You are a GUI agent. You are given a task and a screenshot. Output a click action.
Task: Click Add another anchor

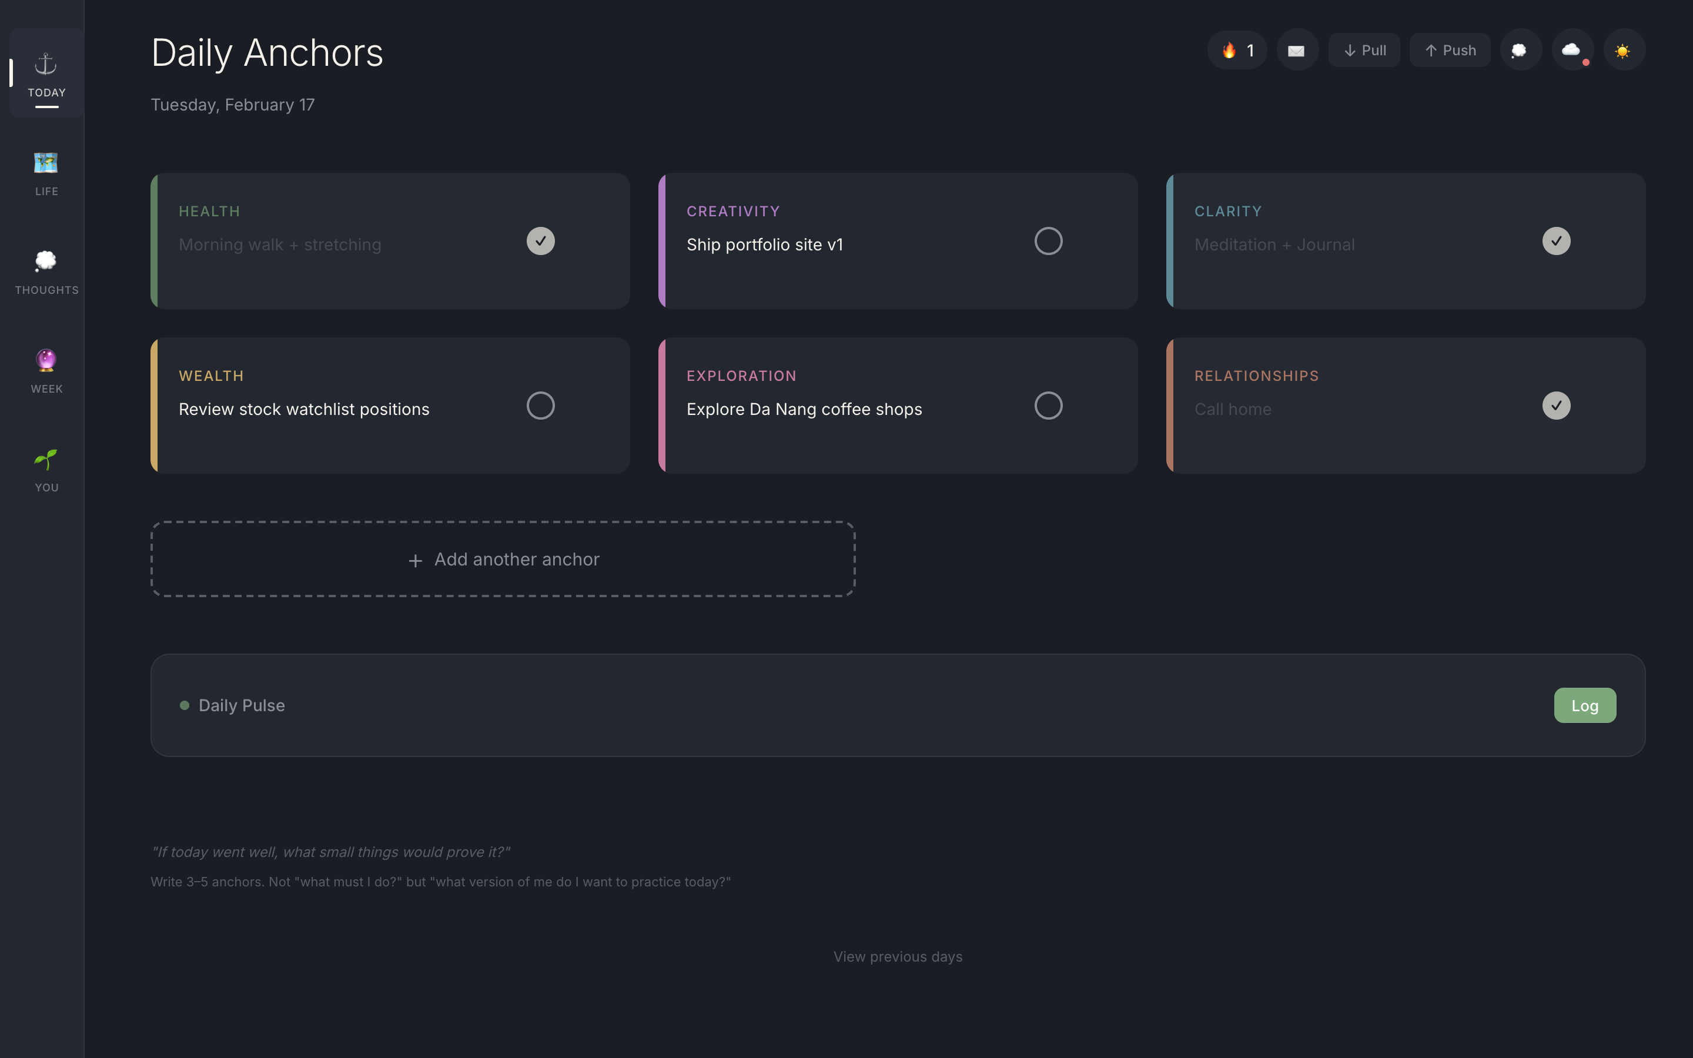(x=502, y=558)
